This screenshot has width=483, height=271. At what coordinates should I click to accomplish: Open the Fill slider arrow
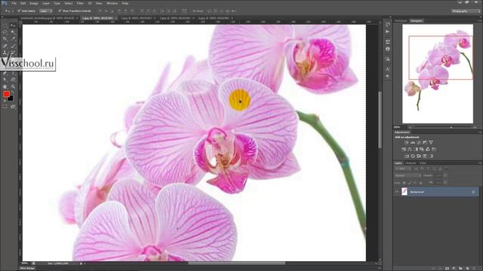[445, 182]
